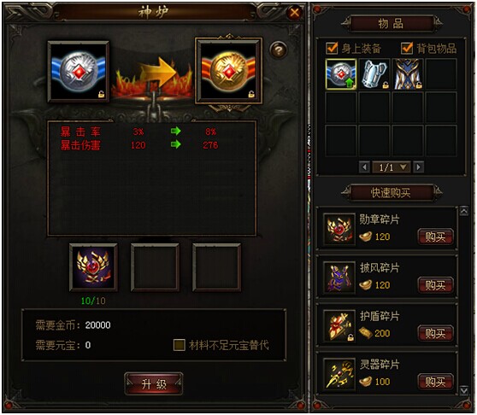Image resolution: width=477 pixels, height=415 pixels.
Task: Click the 灵器碎片 shop icon
Action: [339, 374]
